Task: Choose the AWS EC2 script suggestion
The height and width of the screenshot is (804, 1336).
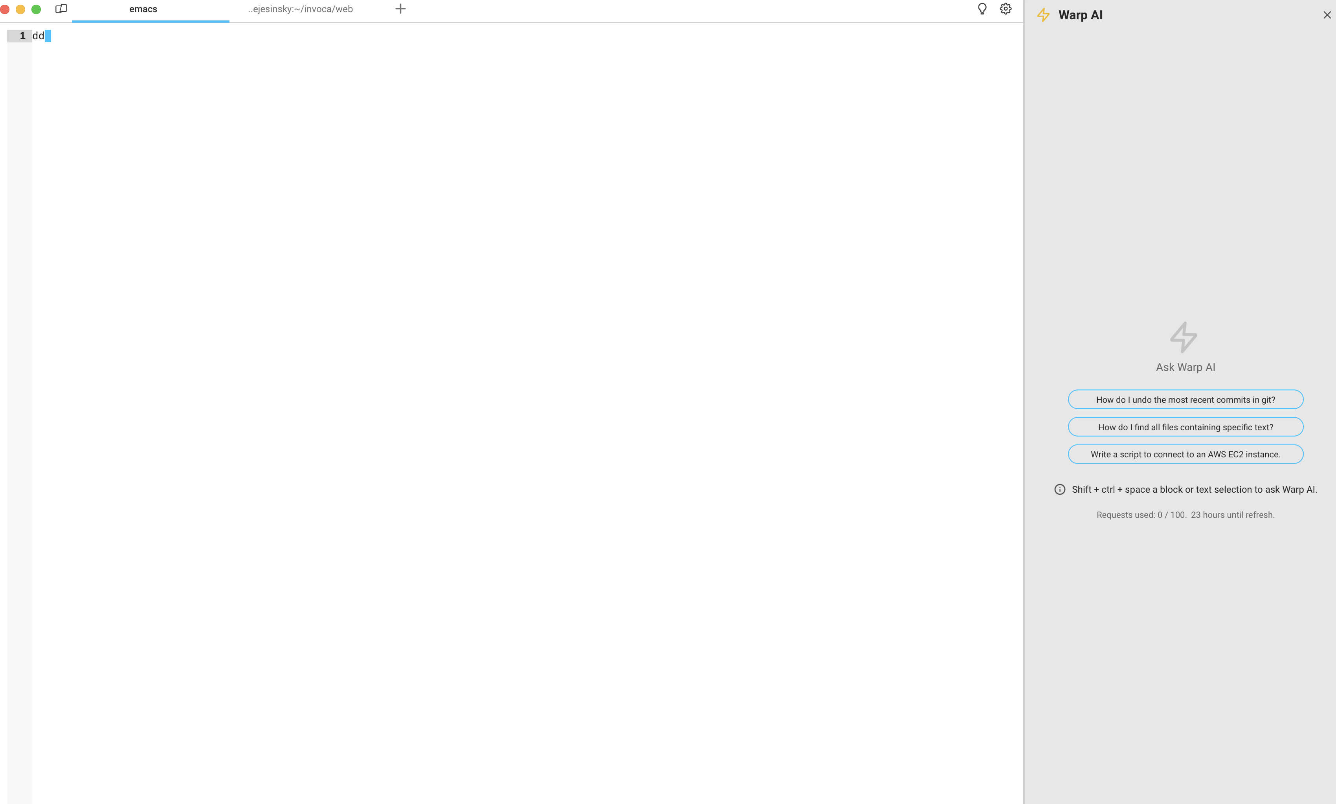Action: click(1185, 454)
